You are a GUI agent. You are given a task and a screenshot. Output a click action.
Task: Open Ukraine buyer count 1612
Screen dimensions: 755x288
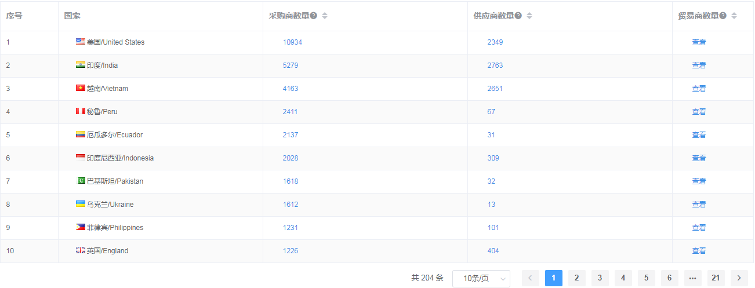click(291, 205)
